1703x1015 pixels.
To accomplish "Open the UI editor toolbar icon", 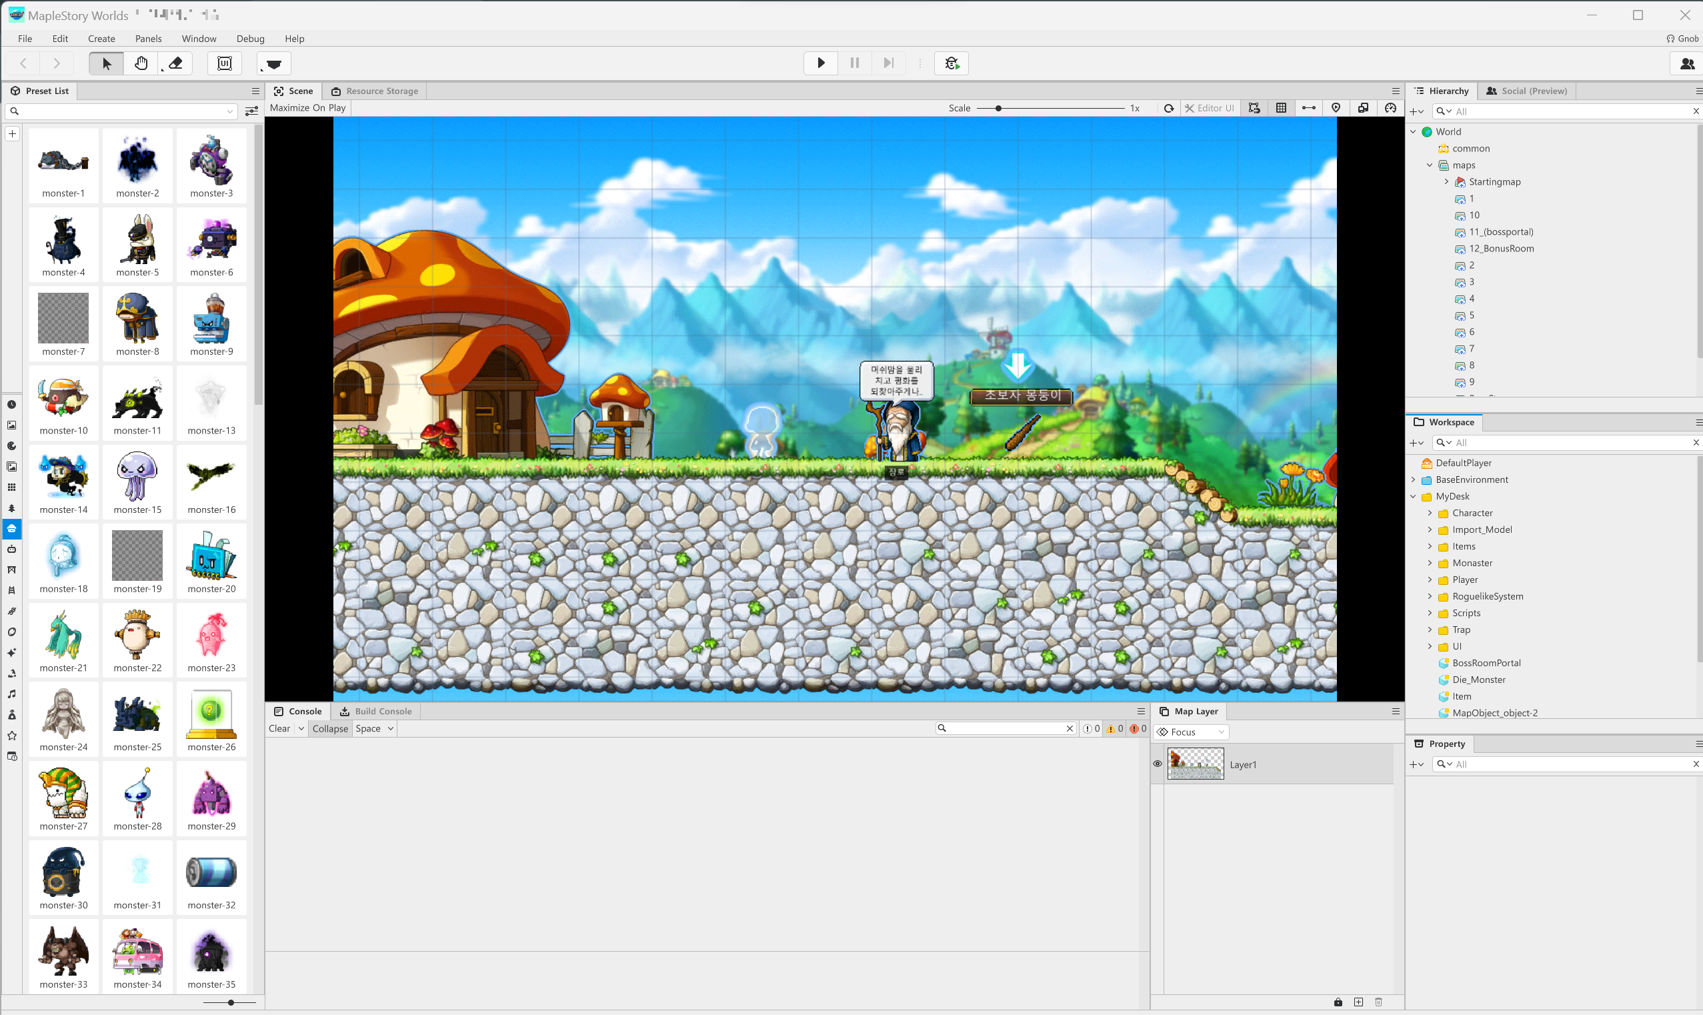I will pos(224,63).
